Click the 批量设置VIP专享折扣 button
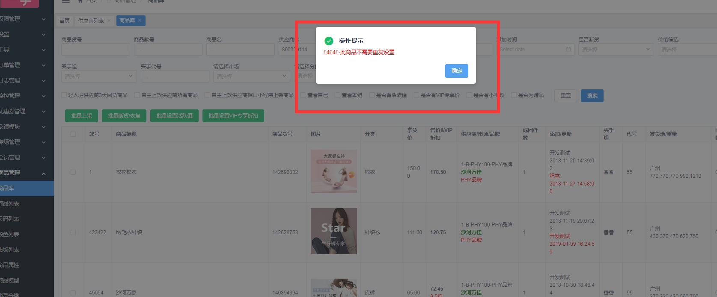717x297 pixels. point(233,116)
